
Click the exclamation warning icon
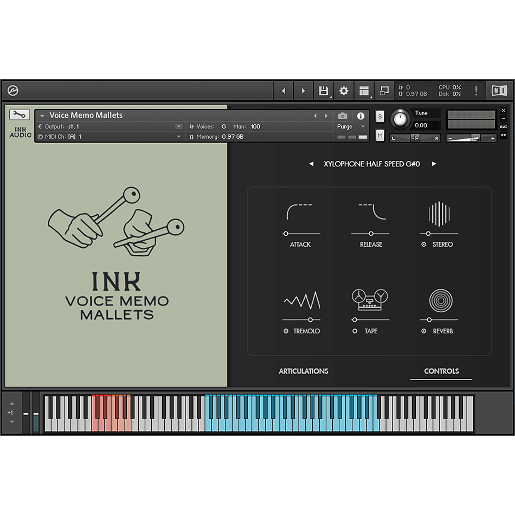point(477,91)
